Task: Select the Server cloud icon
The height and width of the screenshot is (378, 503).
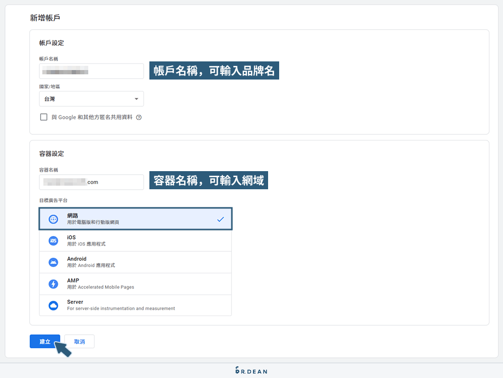Action: (53, 305)
